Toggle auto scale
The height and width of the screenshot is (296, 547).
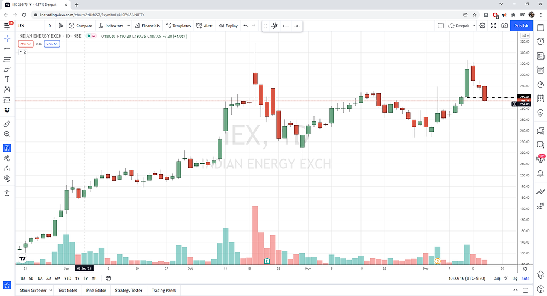[x=525, y=278]
